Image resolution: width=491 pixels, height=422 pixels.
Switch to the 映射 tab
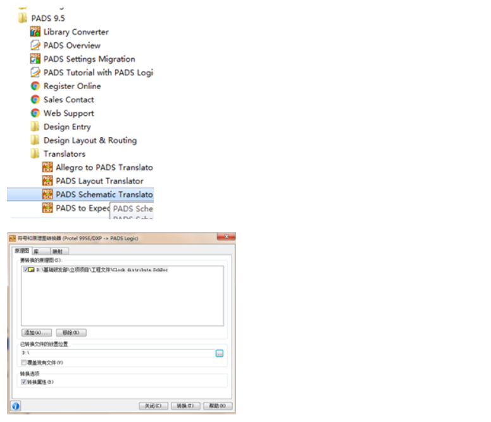tap(59, 251)
